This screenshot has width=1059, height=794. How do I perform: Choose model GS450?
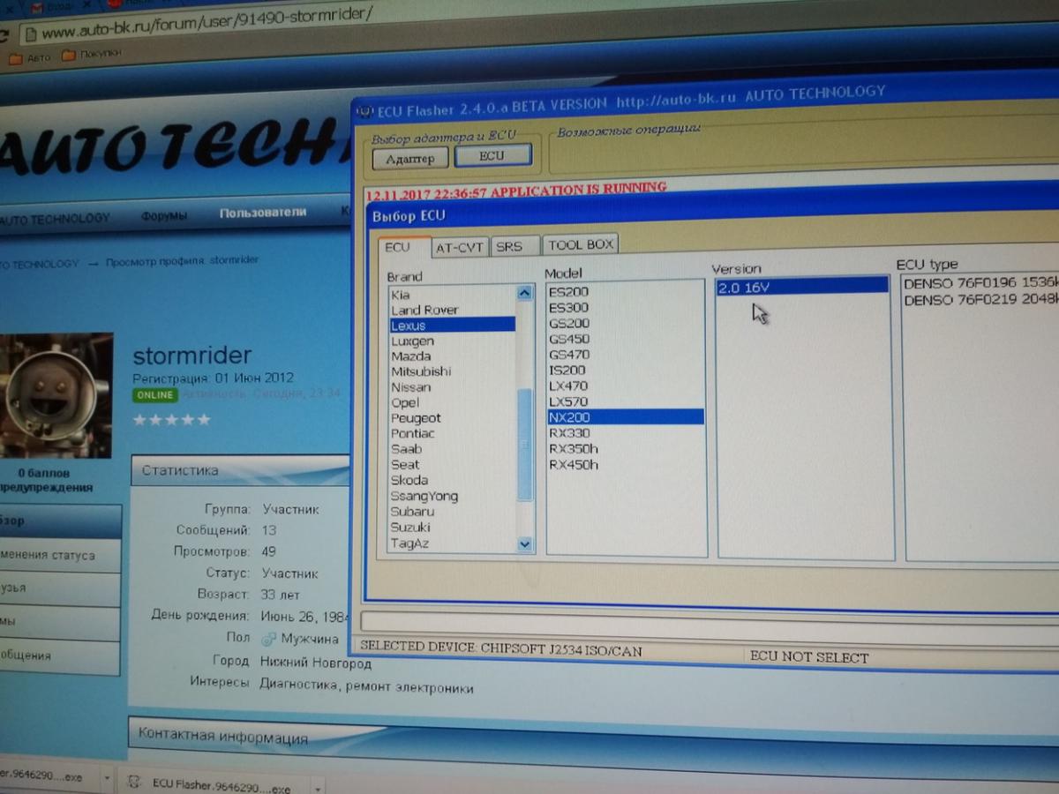(x=568, y=339)
